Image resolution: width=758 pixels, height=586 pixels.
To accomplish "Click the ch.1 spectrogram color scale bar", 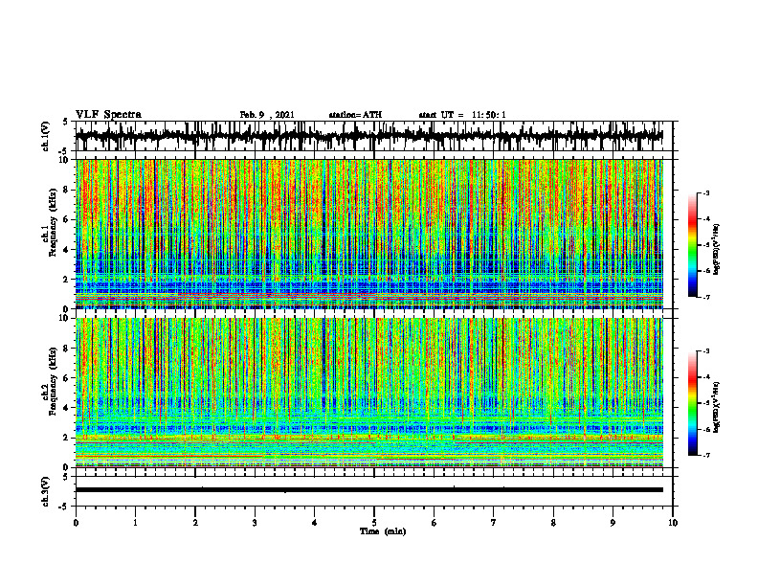I will (x=692, y=245).
